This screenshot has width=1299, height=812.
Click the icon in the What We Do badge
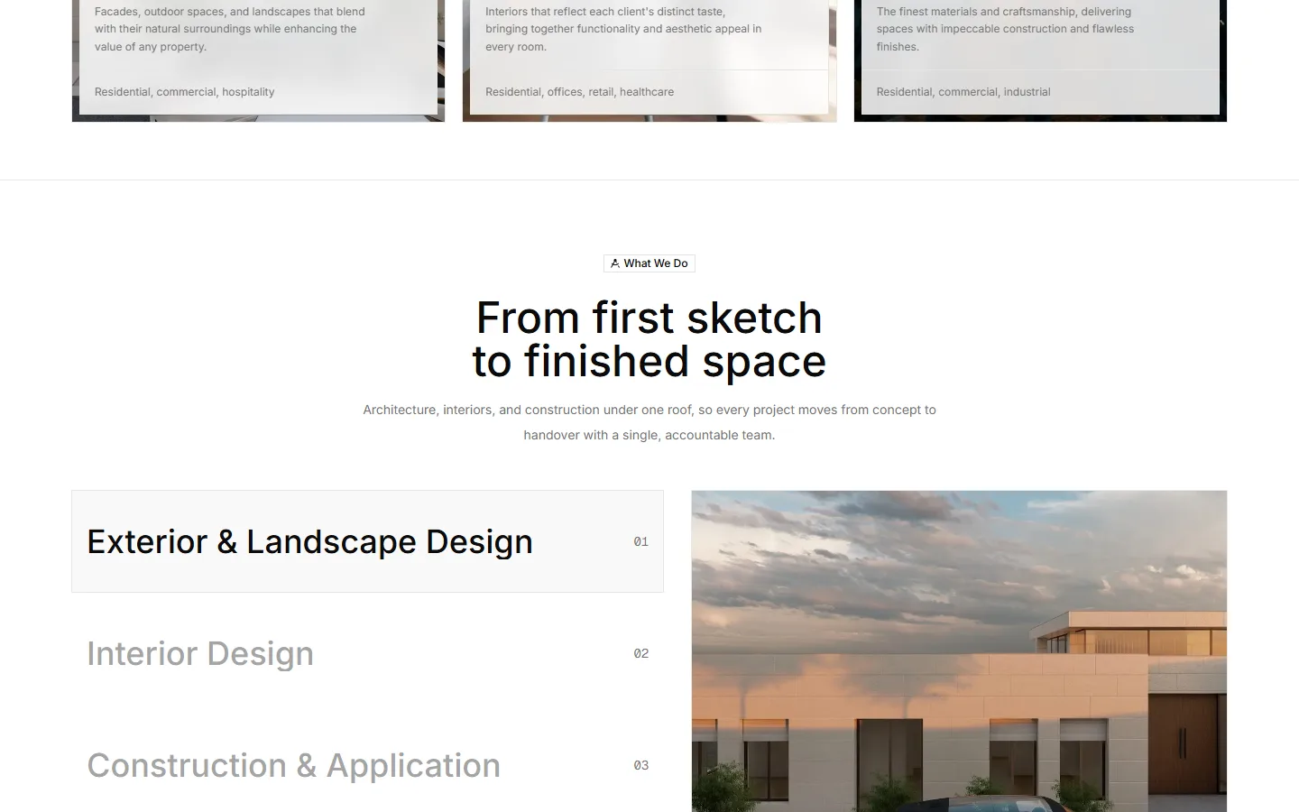click(615, 263)
